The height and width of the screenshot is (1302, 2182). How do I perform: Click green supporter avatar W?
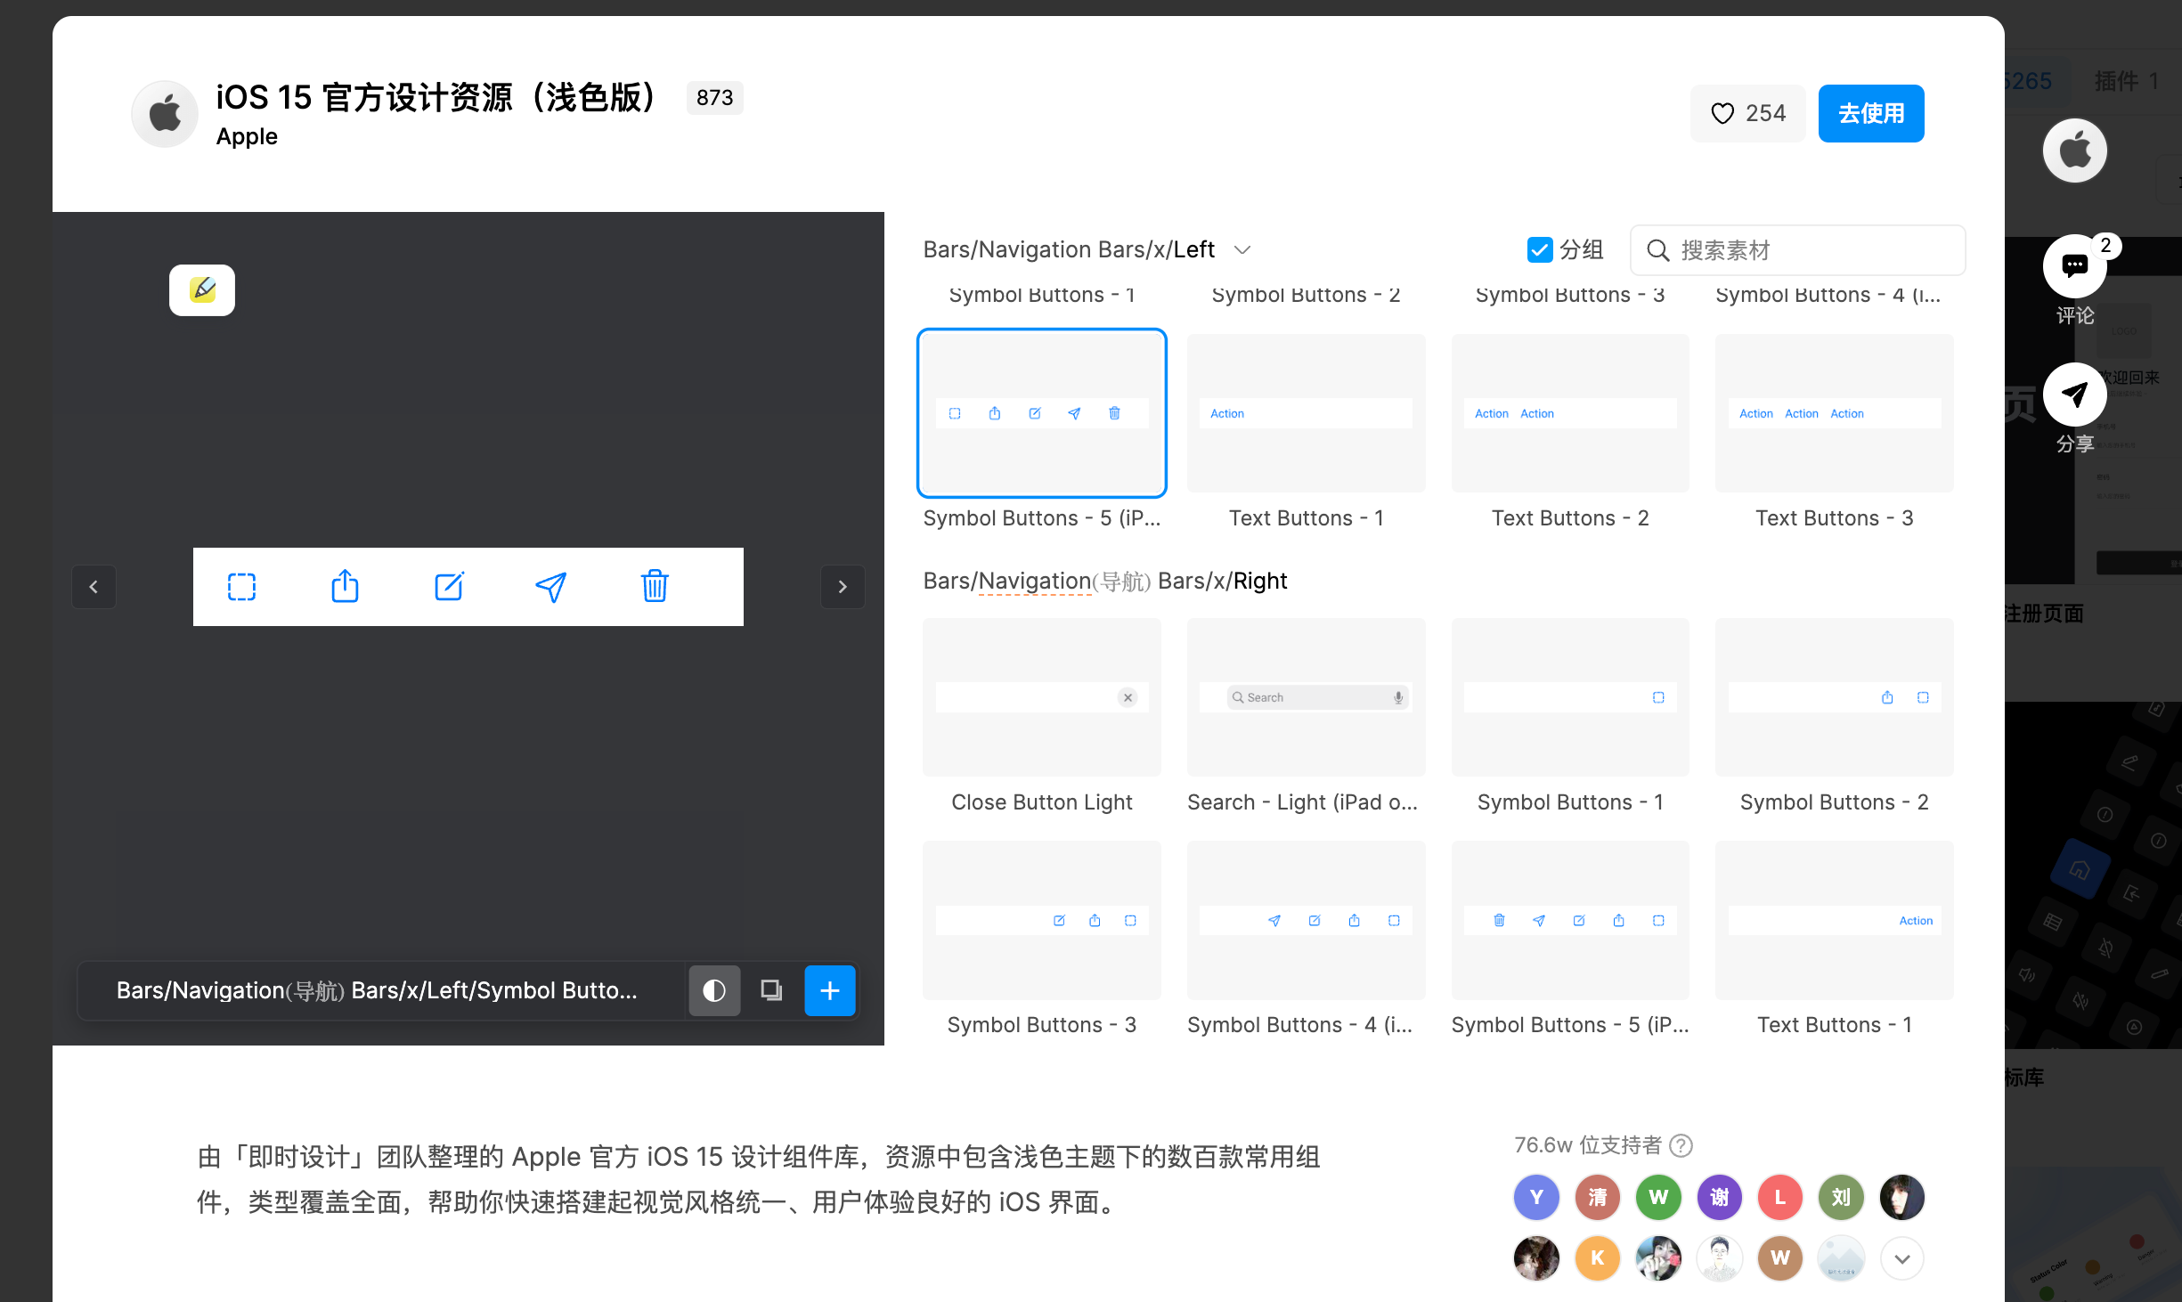[x=1658, y=1197]
